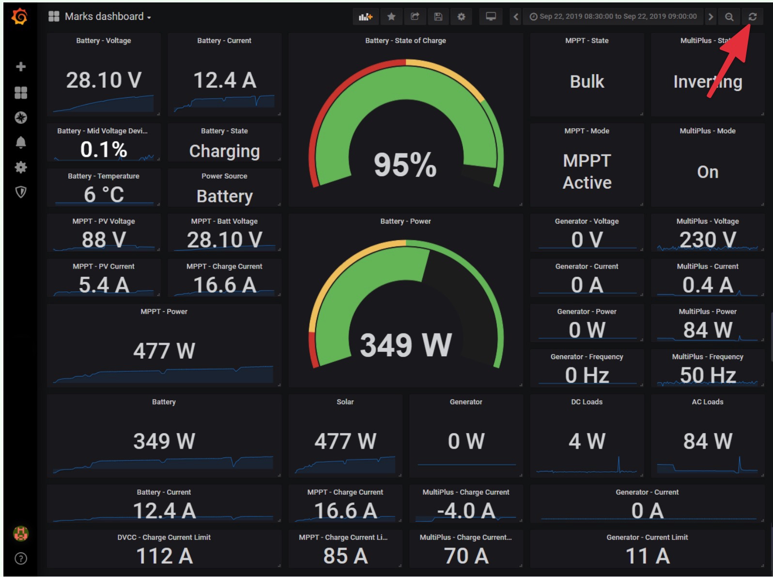Click the 70 A MultiPlus charge limit value
Screen dimensions: 773x577
click(x=466, y=556)
